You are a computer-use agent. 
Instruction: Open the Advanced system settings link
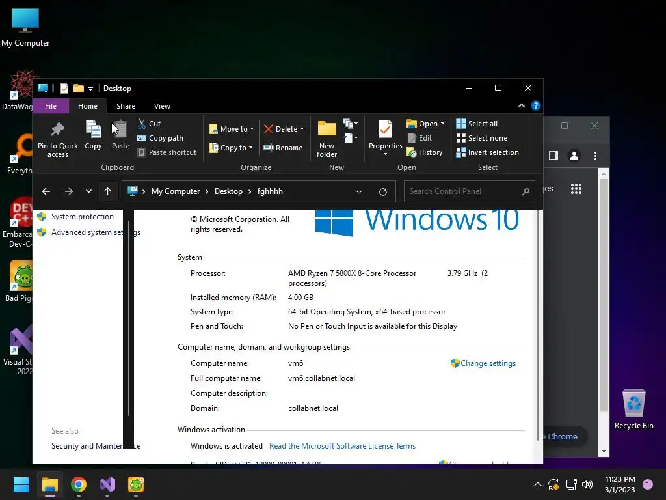pyautogui.click(x=96, y=232)
